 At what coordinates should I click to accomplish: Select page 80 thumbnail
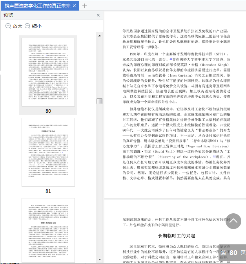(48, 72)
